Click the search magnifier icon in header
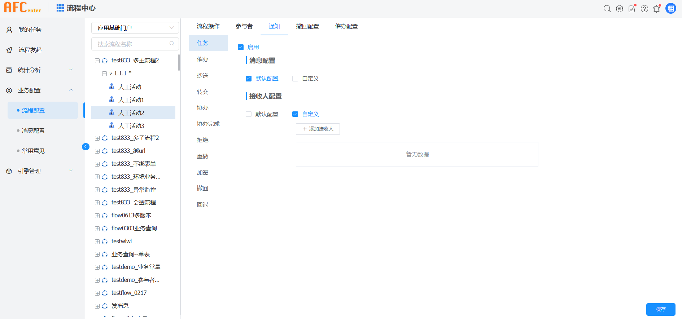This screenshot has width=682, height=319. pyautogui.click(x=607, y=9)
